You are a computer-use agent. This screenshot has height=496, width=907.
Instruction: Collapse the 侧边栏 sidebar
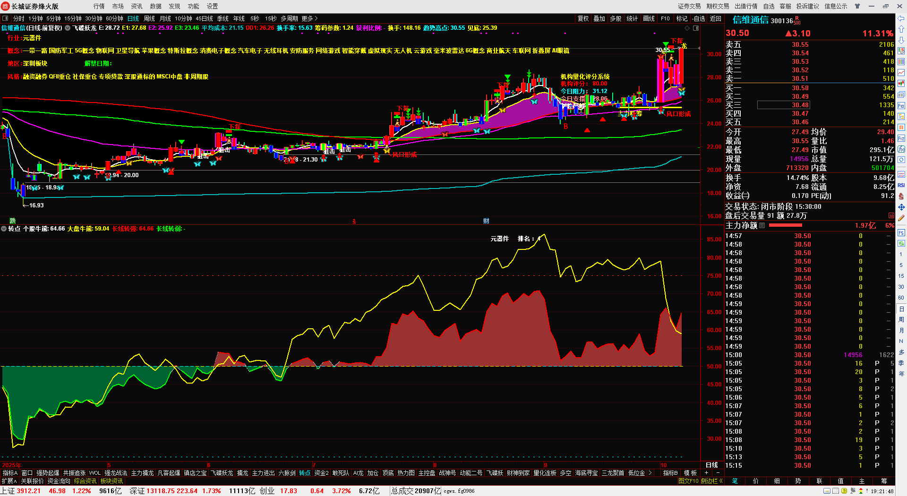click(x=712, y=481)
